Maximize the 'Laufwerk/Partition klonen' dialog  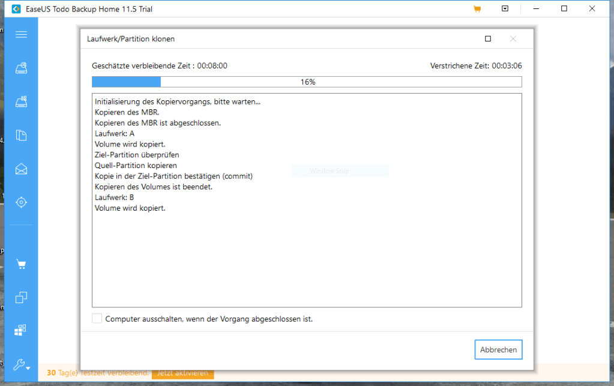(488, 39)
